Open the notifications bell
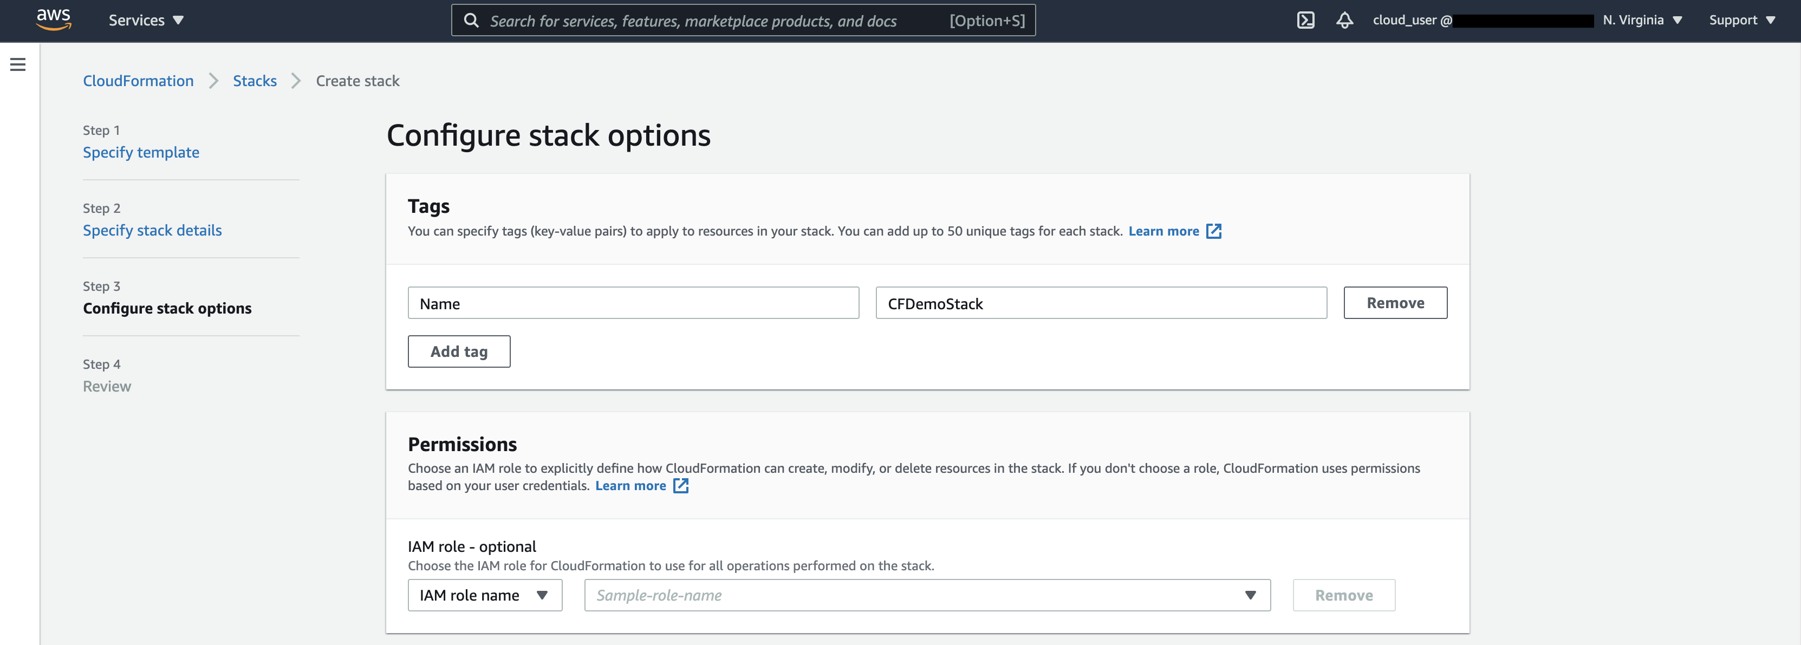This screenshot has width=1801, height=645. pyautogui.click(x=1344, y=20)
